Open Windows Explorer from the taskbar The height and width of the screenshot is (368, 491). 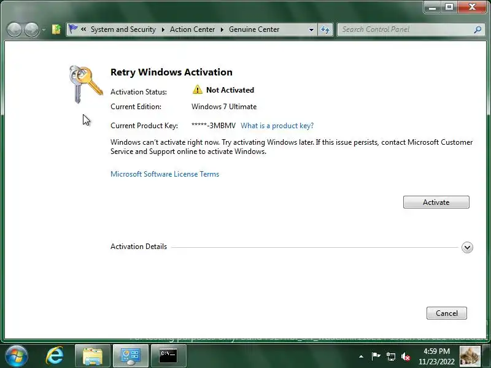(x=93, y=356)
